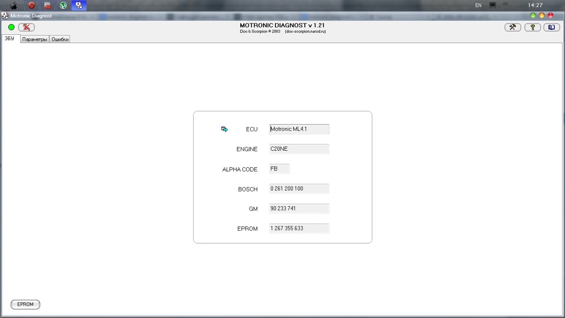The width and height of the screenshot is (565, 318).
Task: Click the MOTRONIC DIAGNOST v 1.21 heading
Action: [x=282, y=25]
